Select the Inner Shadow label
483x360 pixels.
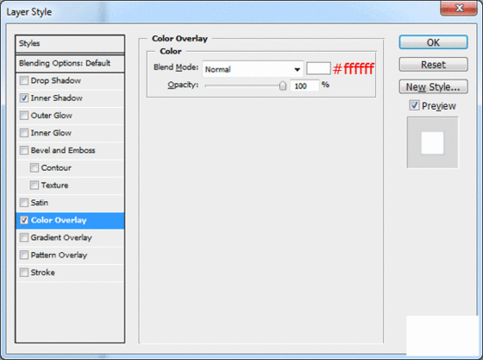57,98
